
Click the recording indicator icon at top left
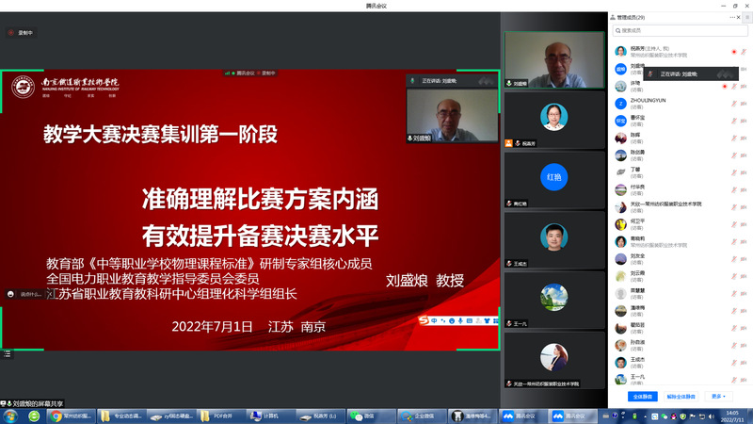[11, 33]
